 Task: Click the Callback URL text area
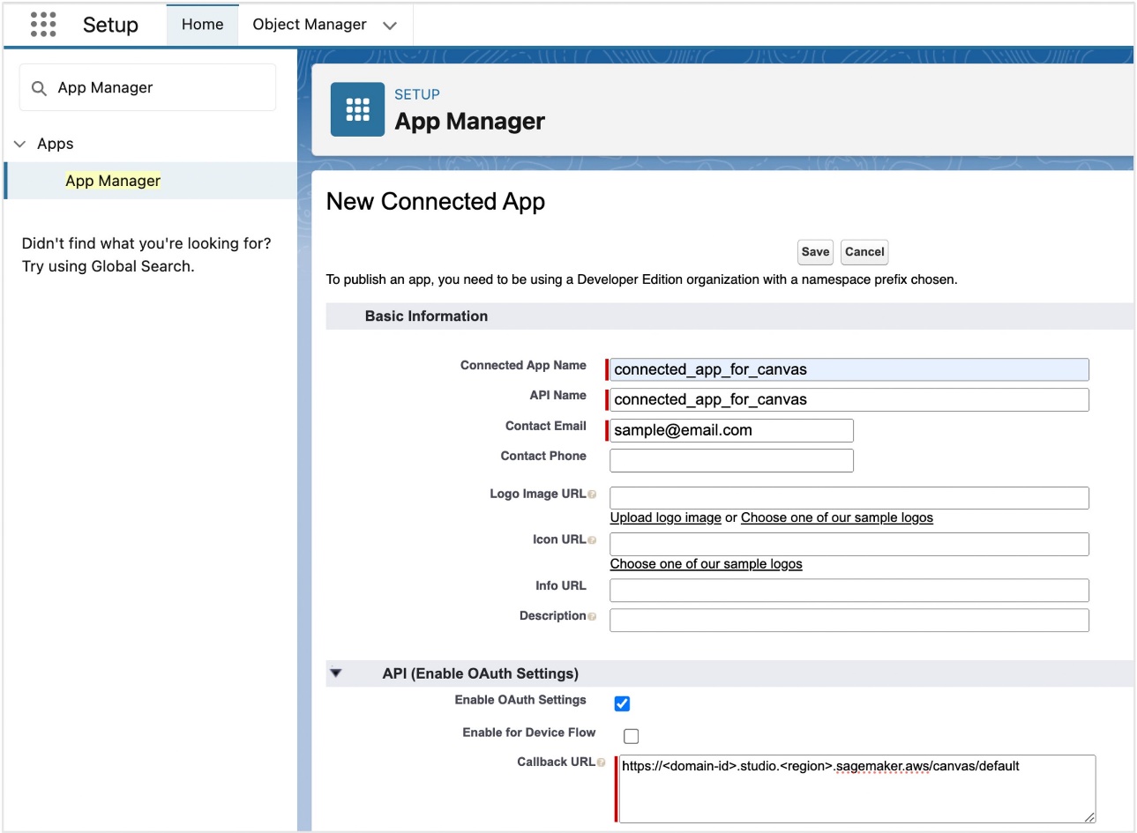857,789
